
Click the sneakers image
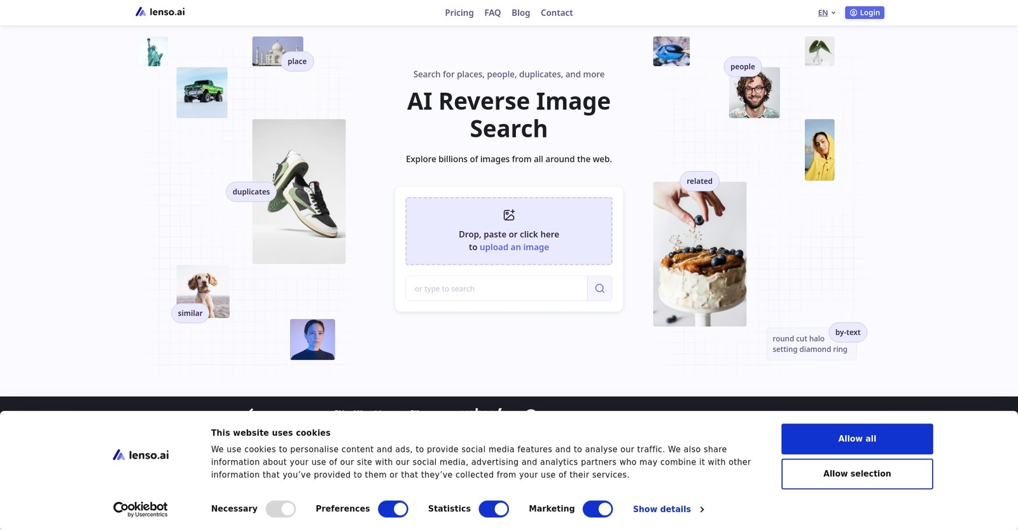pyautogui.click(x=299, y=192)
